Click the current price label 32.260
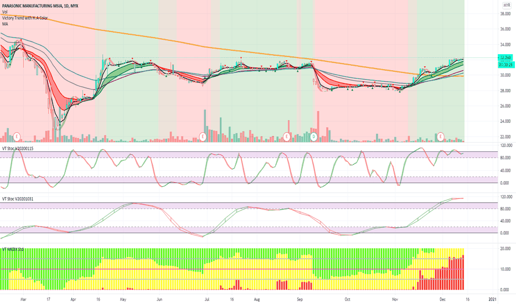This screenshot has width=516, height=304. click(x=505, y=57)
